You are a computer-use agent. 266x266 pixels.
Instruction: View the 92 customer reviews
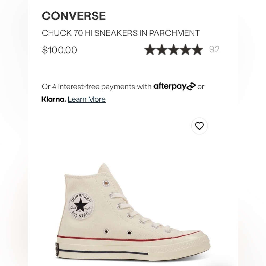coord(215,49)
